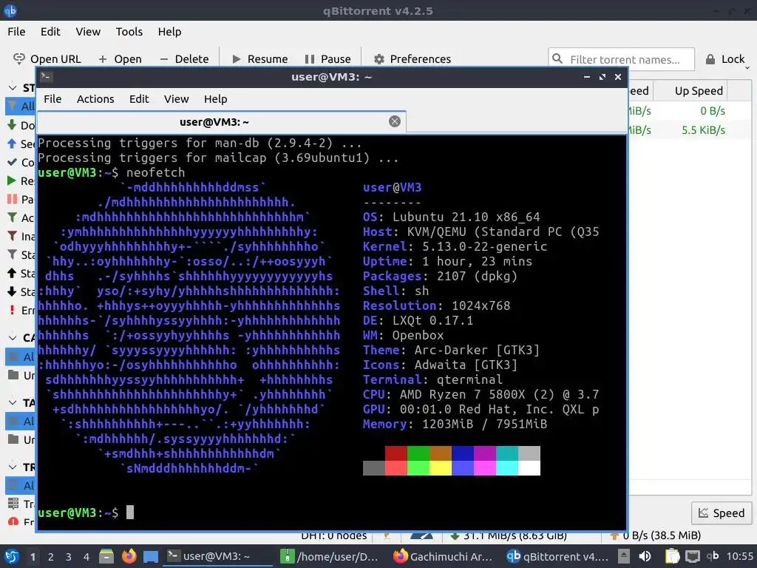757x568 pixels.
Task: Open the Lubuntu application menu
Action: pyautogui.click(x=11, y=556)
